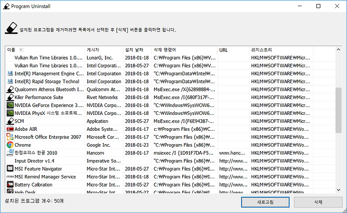Click the Application publisher cell for SCM
This screenshot has width=347, height=213.
[97, 121]
